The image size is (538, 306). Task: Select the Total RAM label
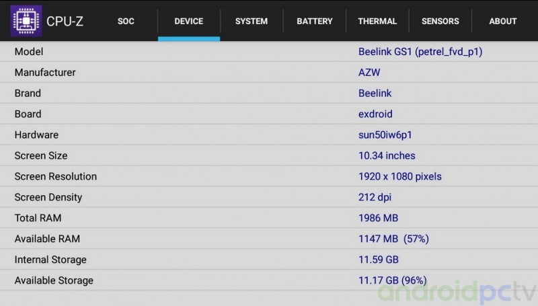pyautogui.click(x=38, y=218)
